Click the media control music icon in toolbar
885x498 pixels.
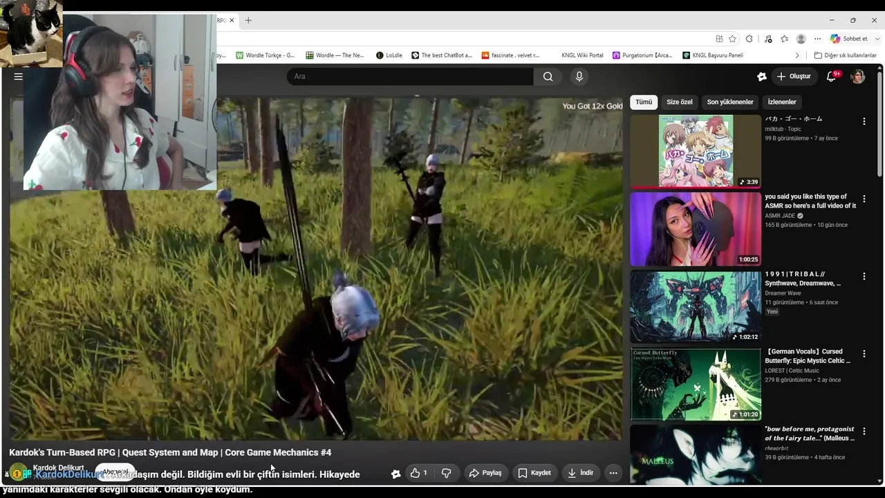767,39
